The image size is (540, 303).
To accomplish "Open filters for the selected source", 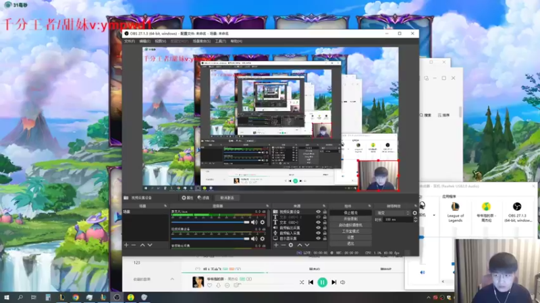I will click(x=204, y=198).
